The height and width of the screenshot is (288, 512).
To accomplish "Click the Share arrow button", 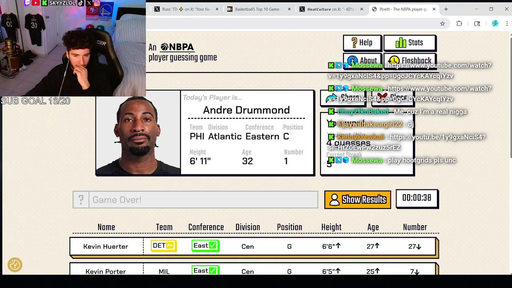I will pyautogui.click(x=344, y=98).
